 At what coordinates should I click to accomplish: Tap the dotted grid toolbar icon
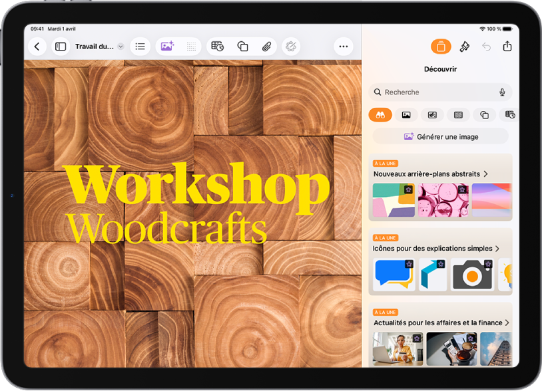pyautogui.click(x=191, y=47)
